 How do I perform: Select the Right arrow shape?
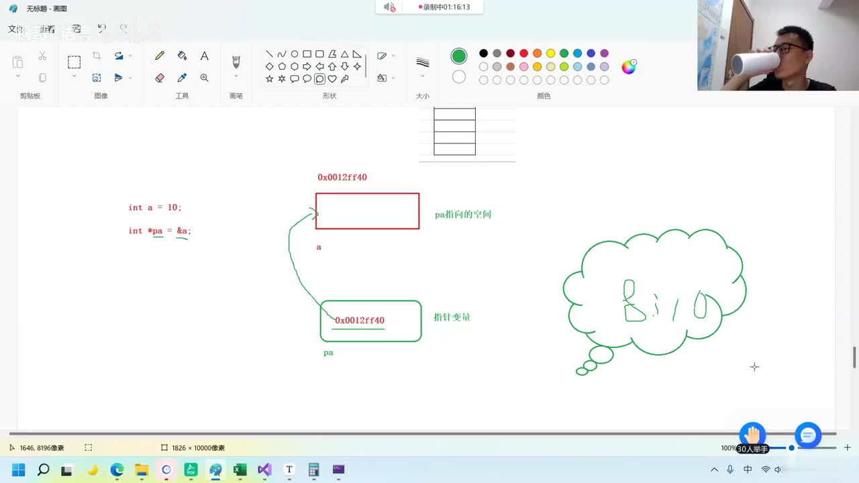[x=307, y=66]
